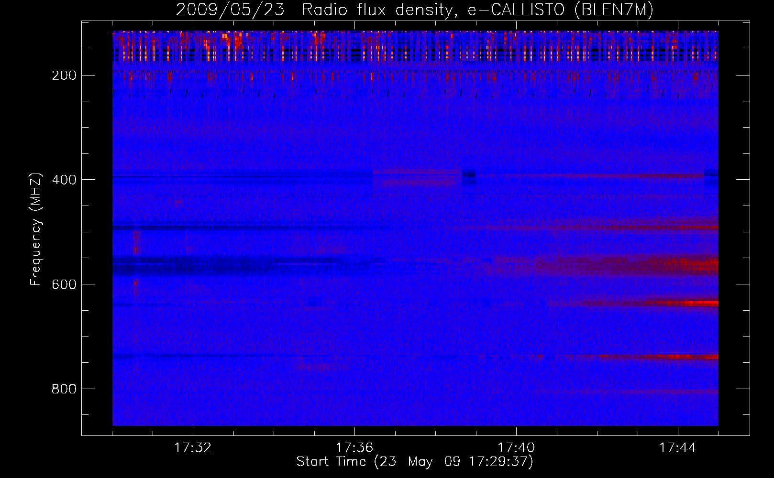Click the 400 frequency tick label
The height and width of the screenshot is (478, 774).
(64, 180)
